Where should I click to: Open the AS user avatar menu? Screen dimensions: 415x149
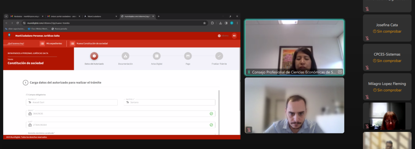(234, 36)
